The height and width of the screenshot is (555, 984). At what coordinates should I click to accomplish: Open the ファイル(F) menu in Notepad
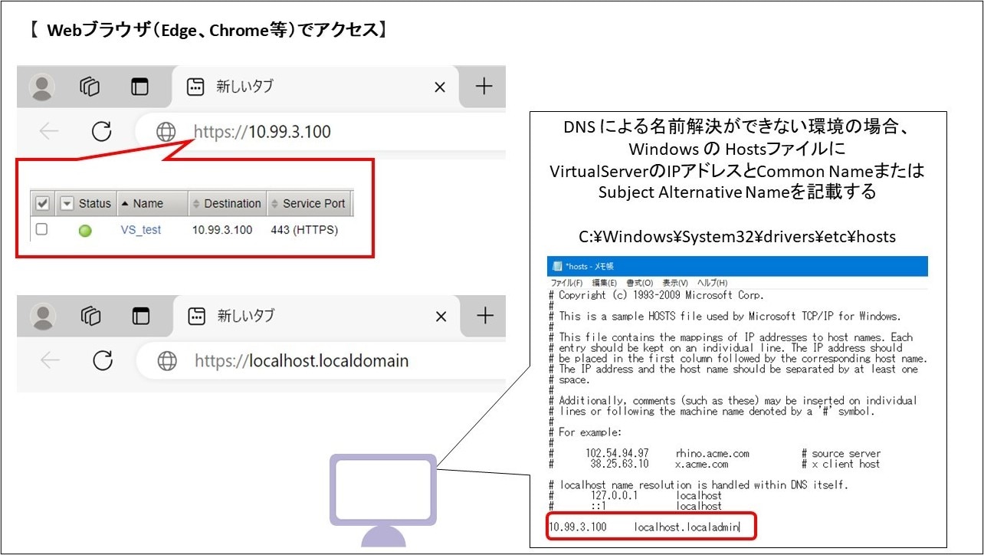point(566,283)
